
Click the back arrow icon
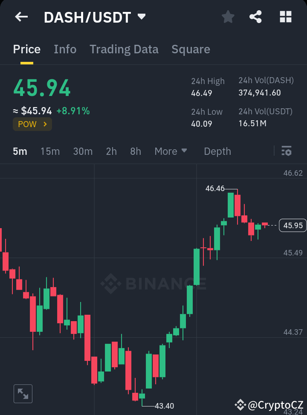pos(21,17)
